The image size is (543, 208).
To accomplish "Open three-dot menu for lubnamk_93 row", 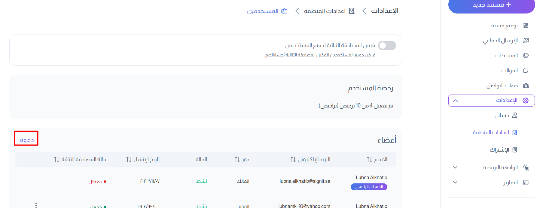I will tap(36, 205).
